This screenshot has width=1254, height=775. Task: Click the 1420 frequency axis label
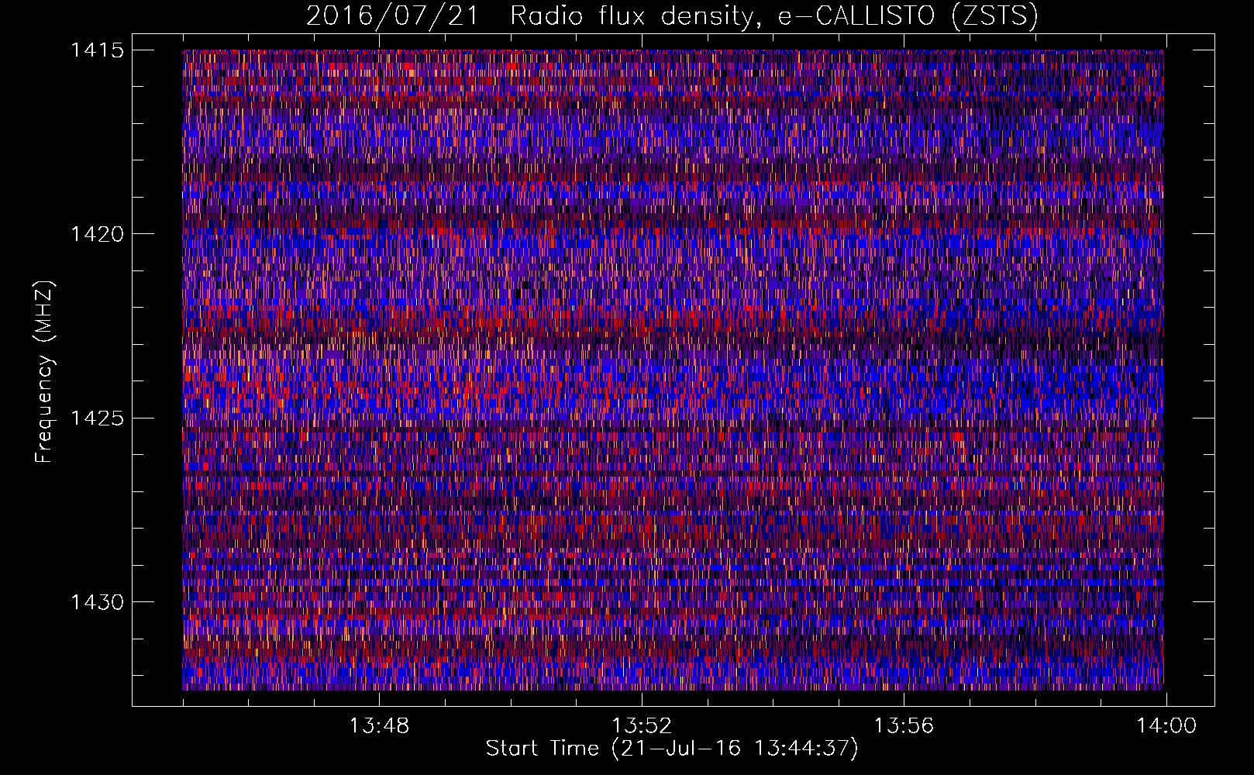tap(97, 234)
